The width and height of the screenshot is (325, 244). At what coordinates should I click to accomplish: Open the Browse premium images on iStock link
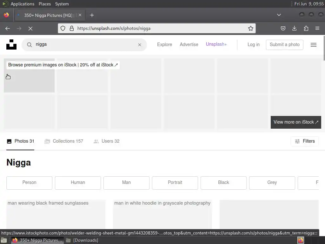coord(63,65)
